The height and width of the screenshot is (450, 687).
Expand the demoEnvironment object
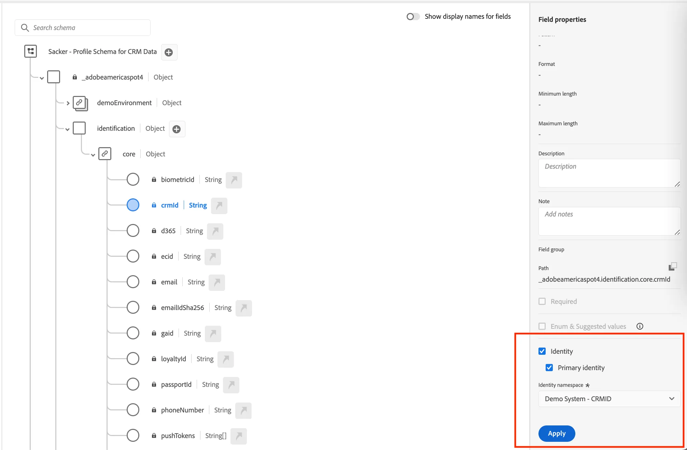(68, 103)
